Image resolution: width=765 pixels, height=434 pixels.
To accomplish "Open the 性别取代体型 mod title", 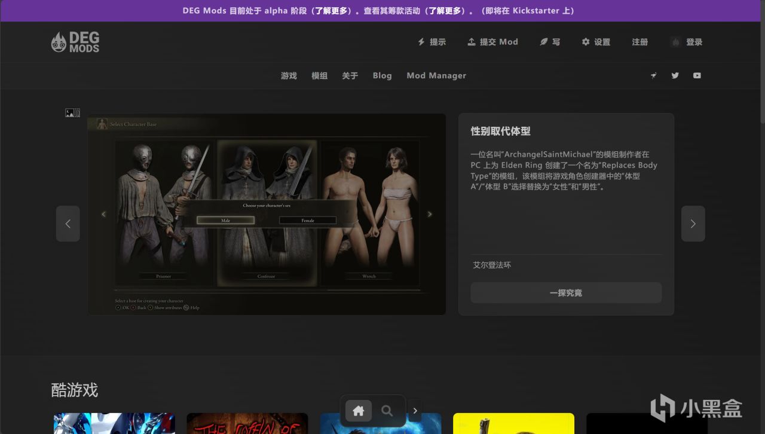I will click(501, 131).
